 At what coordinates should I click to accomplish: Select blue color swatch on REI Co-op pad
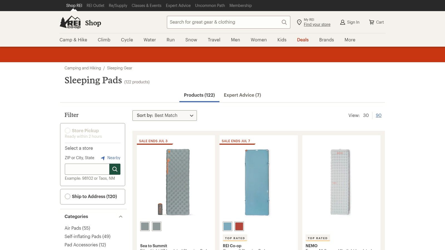[x=228, y=226]
